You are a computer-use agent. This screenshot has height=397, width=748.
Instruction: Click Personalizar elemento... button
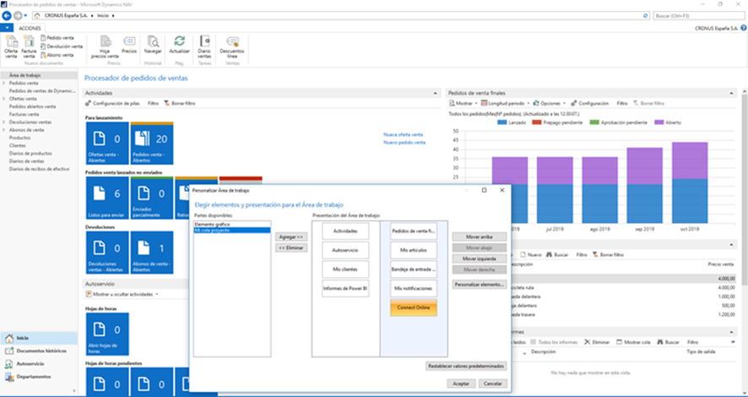click(480, 285)
